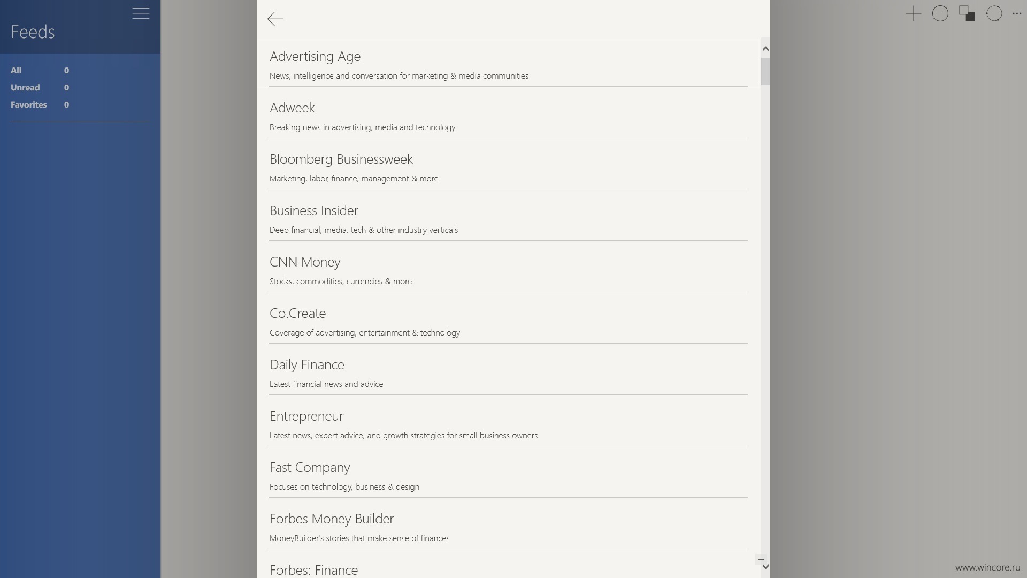
Task: Pick the Entrepreneur feed entry
Action: (x=508, y=423)
